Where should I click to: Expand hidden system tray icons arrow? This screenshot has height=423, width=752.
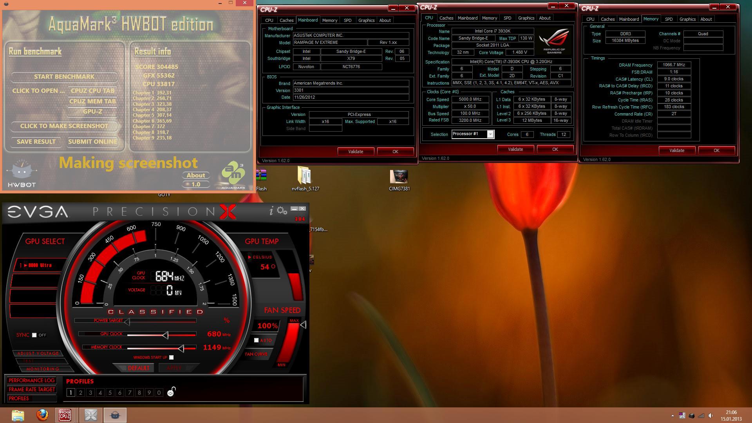tap(672, 416)
